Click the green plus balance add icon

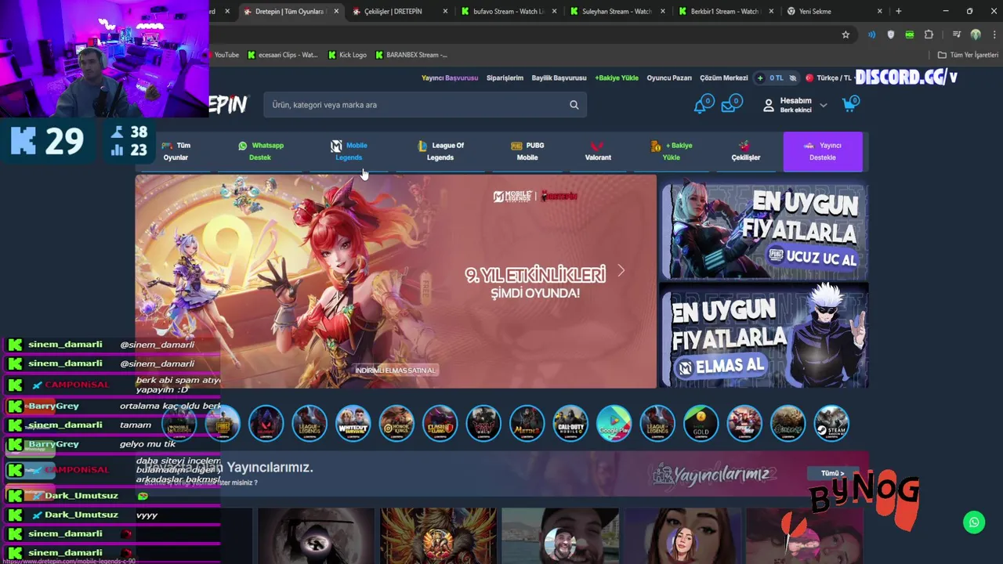click(x=760, y=78)
